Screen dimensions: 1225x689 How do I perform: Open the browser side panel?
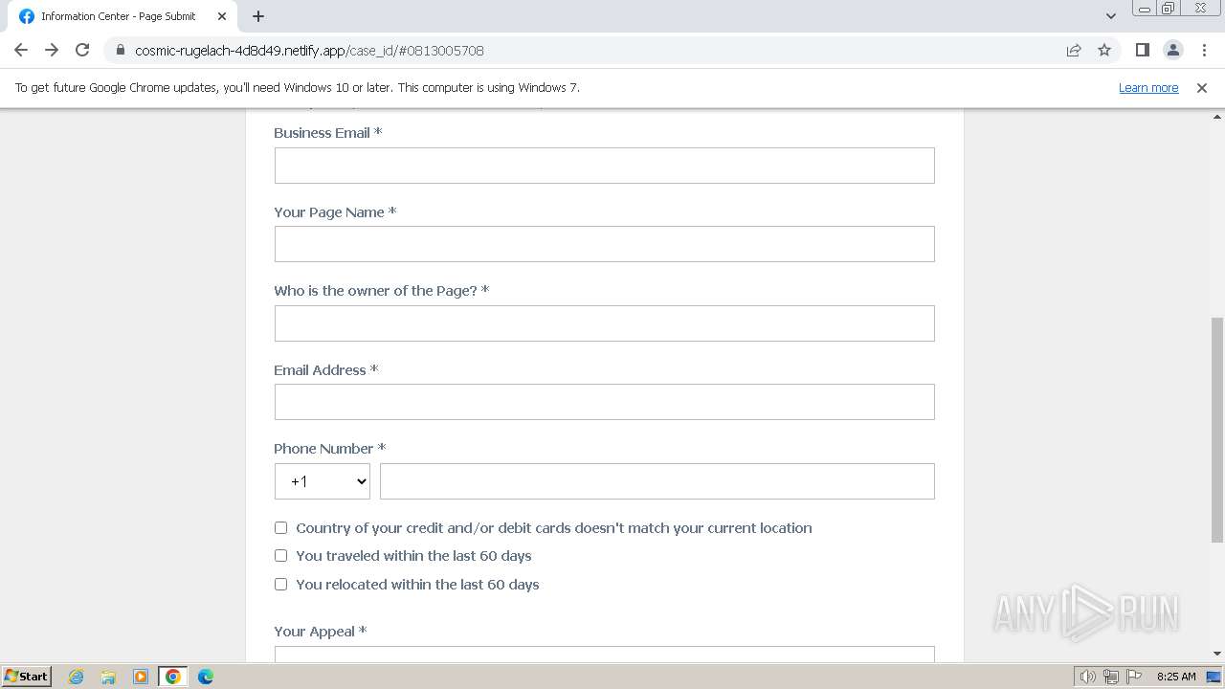coord(1142,50)
